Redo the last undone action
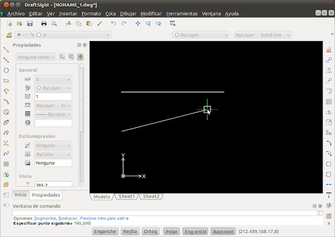 tap(124, 24)
